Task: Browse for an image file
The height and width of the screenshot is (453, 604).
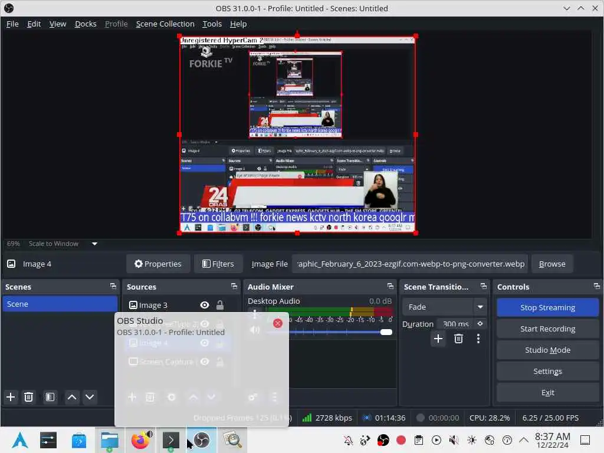Action: click(552, 264)
